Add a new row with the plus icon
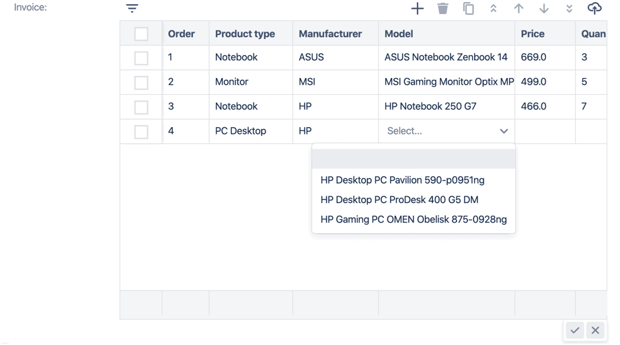 point(417,8)
